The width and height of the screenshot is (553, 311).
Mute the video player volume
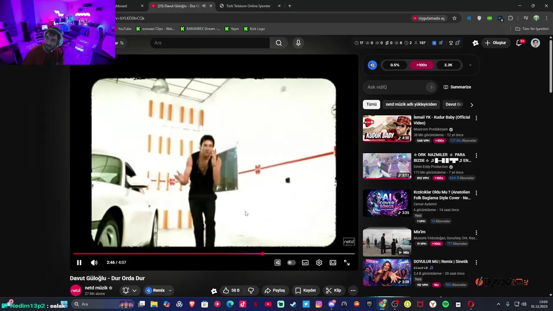(94, 263)
